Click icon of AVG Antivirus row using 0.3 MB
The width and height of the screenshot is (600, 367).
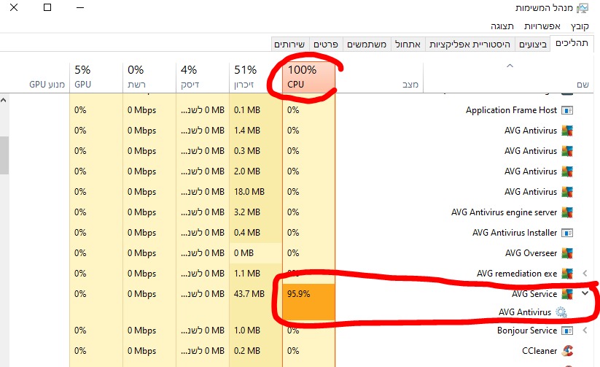pyautogui.click(x=567, y=151)
